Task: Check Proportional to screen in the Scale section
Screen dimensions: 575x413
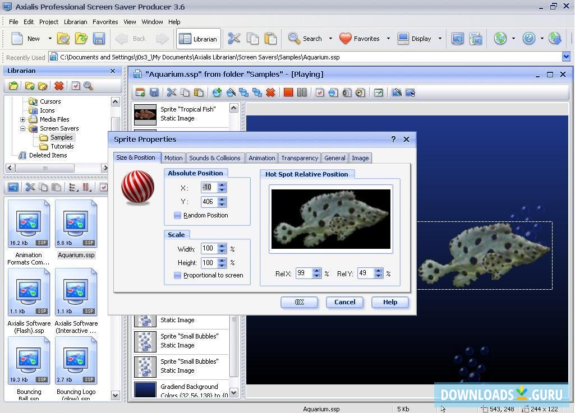Action: (177, 275)
